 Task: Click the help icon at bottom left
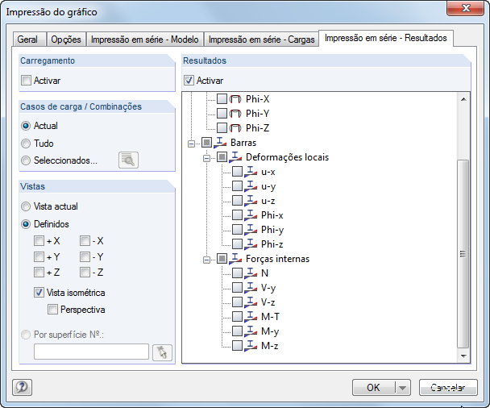point(22,387)
